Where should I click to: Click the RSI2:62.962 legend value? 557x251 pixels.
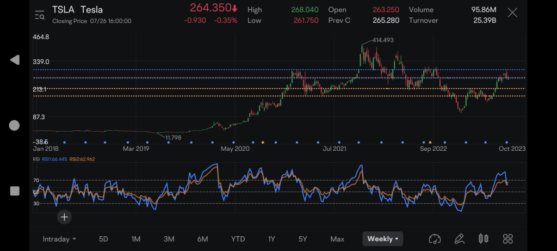pyautogui.click(x=82, y=160)
